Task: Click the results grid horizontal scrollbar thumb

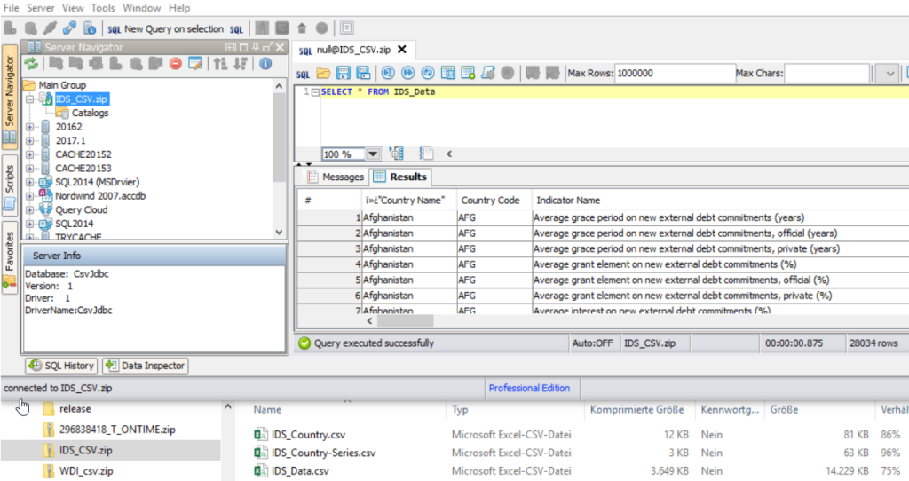Action: click(405, 320)
